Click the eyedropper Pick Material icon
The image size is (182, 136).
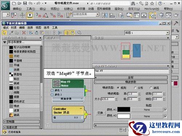11,33
